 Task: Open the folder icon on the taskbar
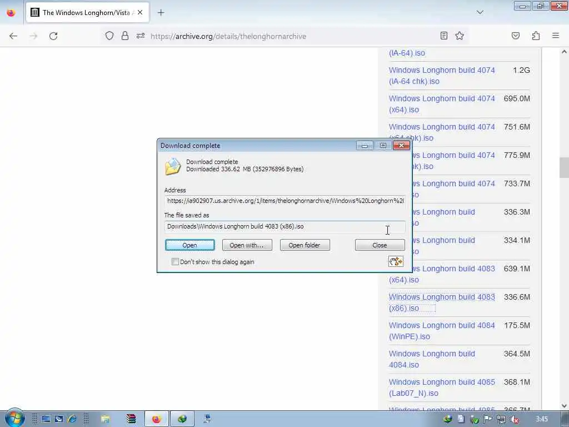(x=105, y=419)
